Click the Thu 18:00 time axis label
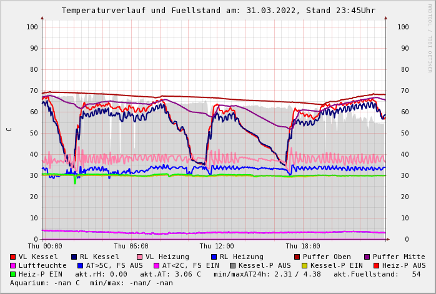Viewport: 436px width, 294px height. coord(303,247)
